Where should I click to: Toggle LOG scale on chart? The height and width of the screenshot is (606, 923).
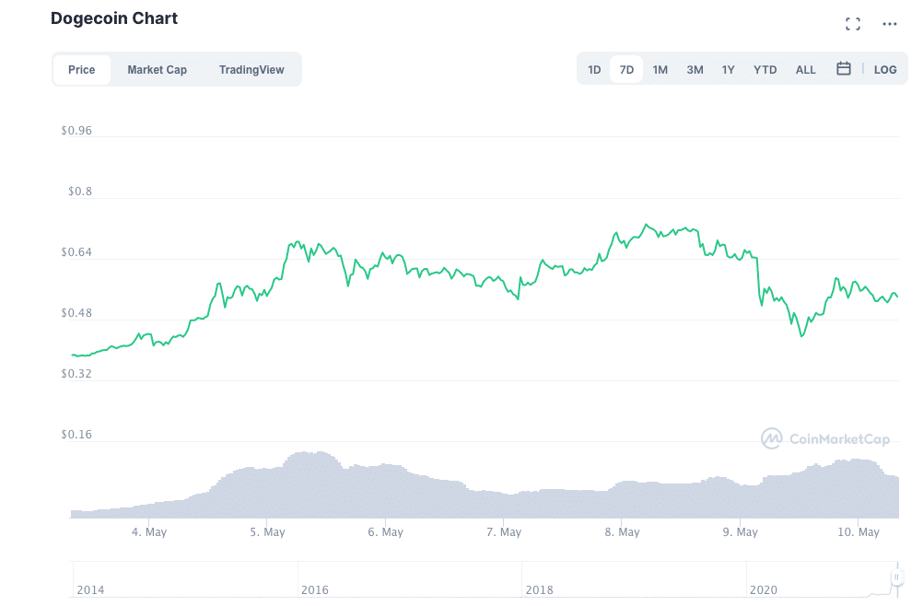pos(884,70)
